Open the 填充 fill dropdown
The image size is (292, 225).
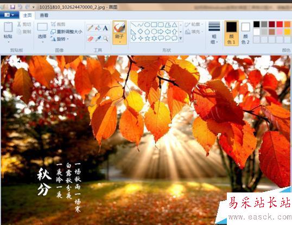[194, 31]
